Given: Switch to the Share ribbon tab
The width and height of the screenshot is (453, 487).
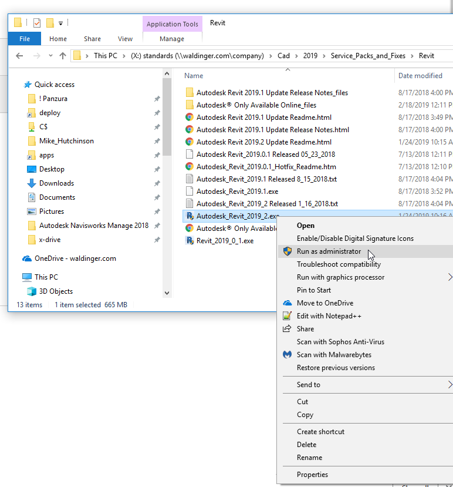Looking at the screenshot, I should click(92, 39).
